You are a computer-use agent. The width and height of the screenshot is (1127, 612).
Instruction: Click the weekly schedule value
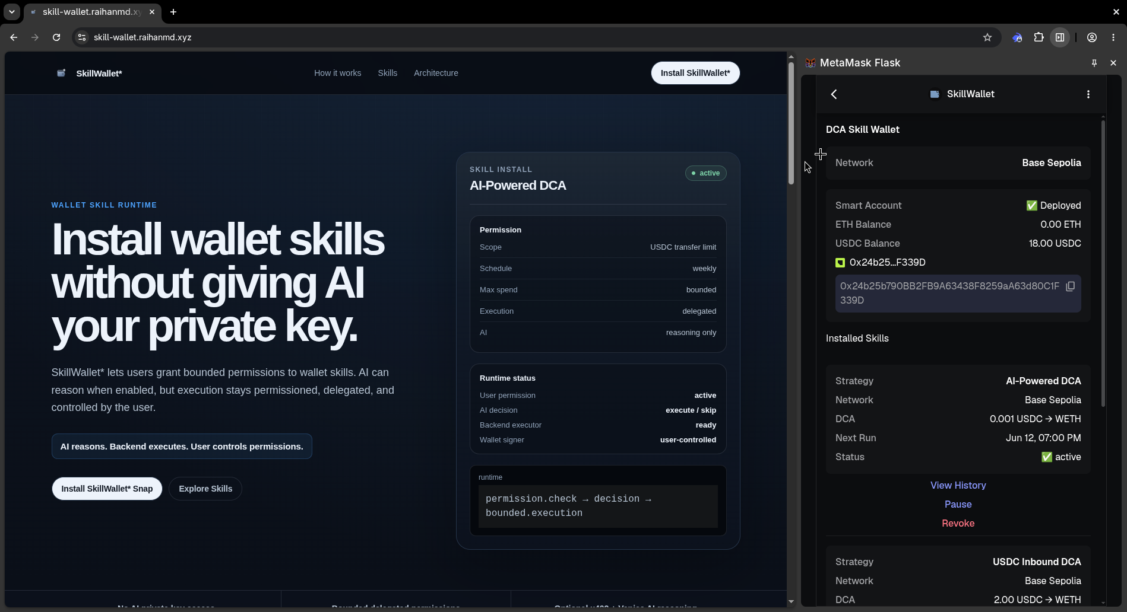[x=704, y=269]
